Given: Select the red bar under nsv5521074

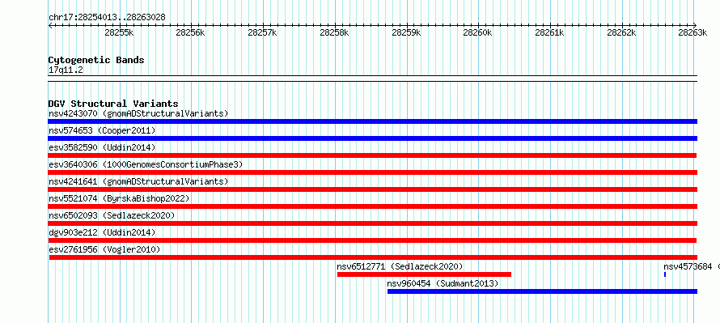Looking at the screenshot, I should pos(372,206).
